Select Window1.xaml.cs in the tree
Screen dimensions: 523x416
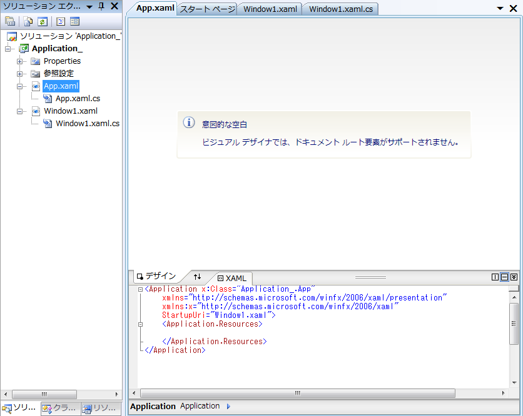[88, 123]
